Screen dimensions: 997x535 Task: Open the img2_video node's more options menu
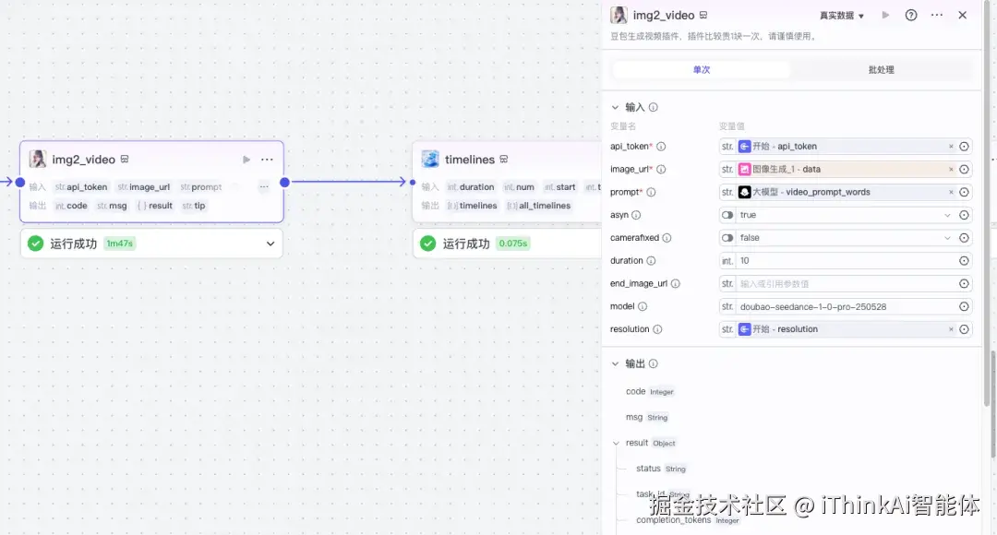(267, 160)
